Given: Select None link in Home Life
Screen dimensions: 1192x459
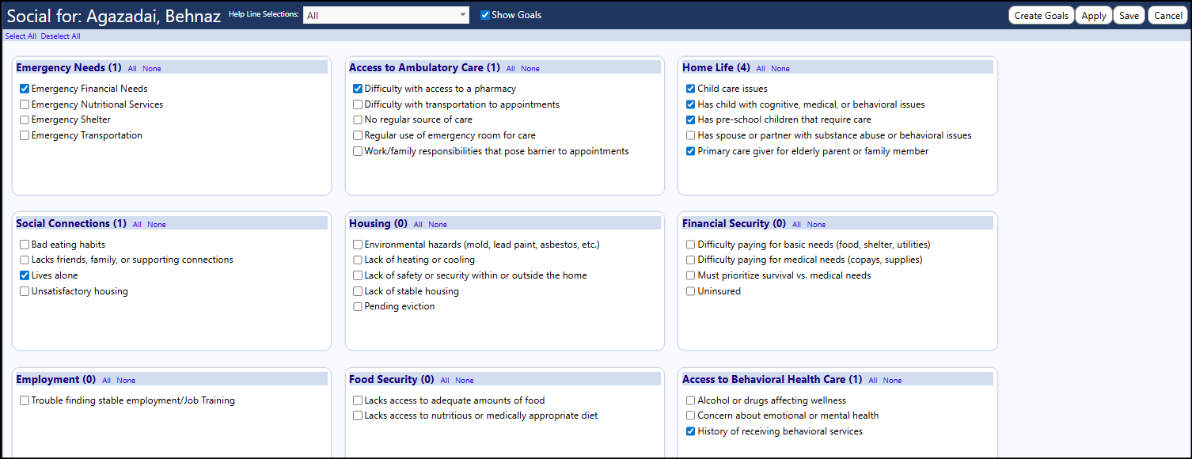Looking at the screenshot, I should (x=780, y=69).
